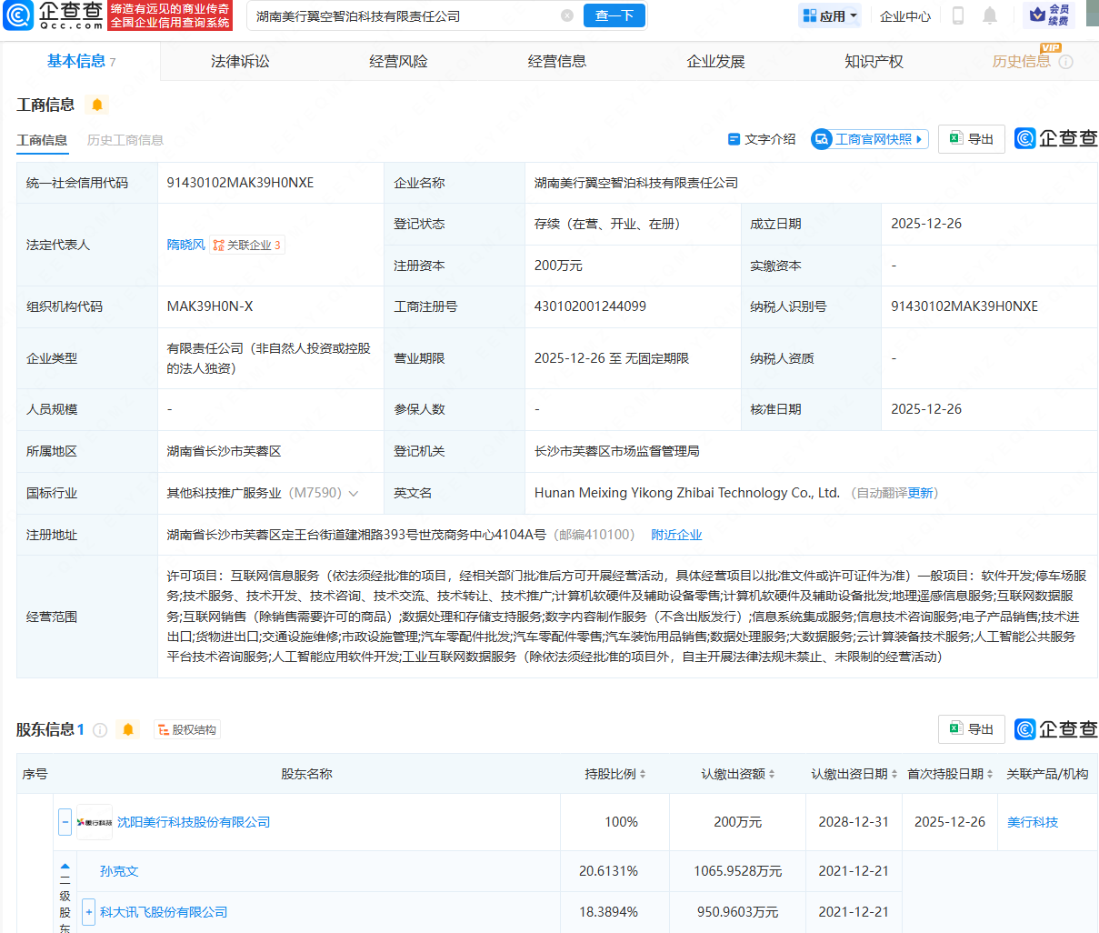Collapse the 沈阳美行科技 shareholder row

pos(65,822)
